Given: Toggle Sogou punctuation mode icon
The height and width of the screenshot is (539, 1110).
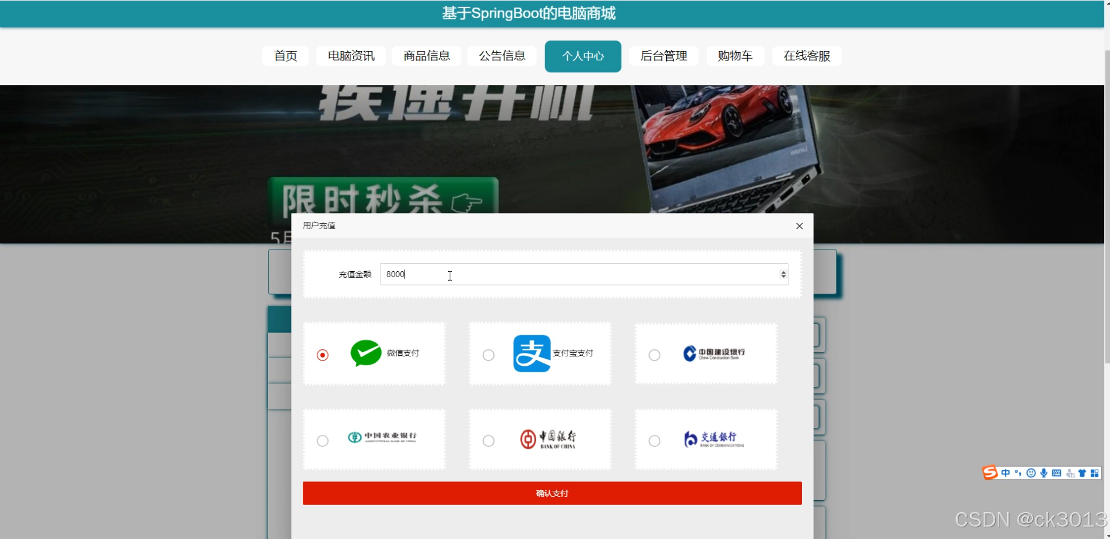Looking at the screenshot, I should [1018, 473].
